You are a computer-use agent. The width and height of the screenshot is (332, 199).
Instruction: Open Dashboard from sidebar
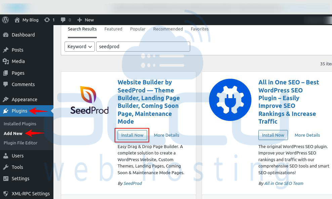point(23,35)
